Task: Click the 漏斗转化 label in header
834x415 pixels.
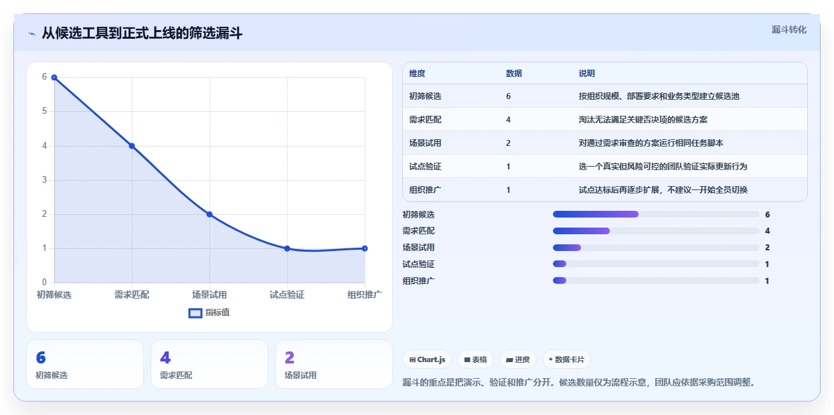Action: (789, 30)
